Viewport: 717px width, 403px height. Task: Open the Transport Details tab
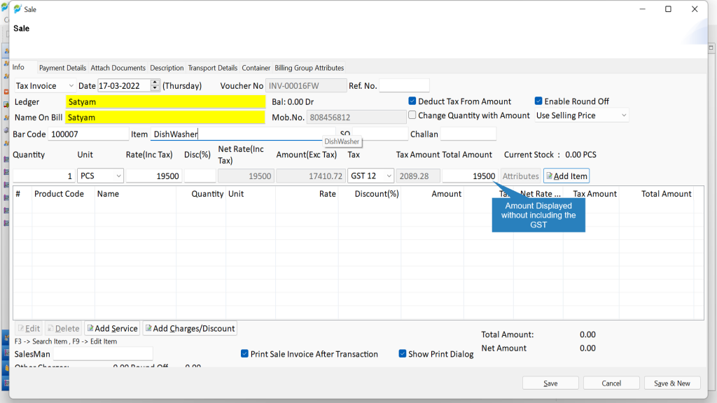click(213, 68)
